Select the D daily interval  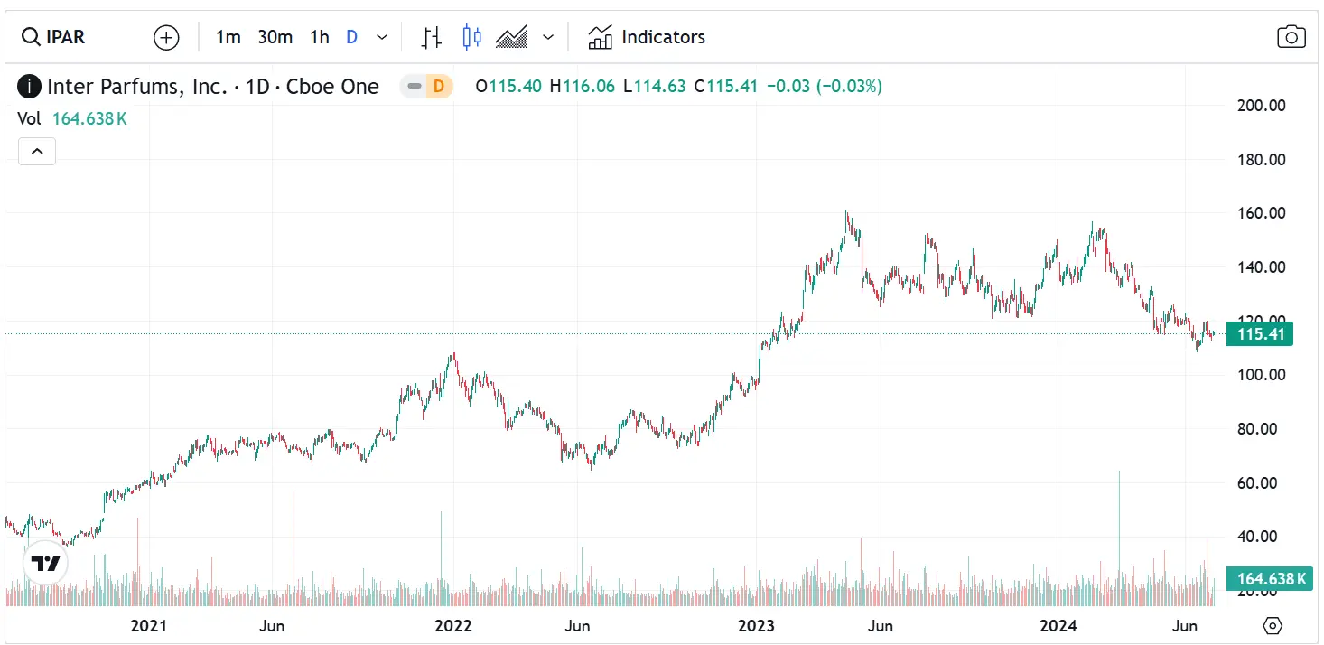[352, 37]
